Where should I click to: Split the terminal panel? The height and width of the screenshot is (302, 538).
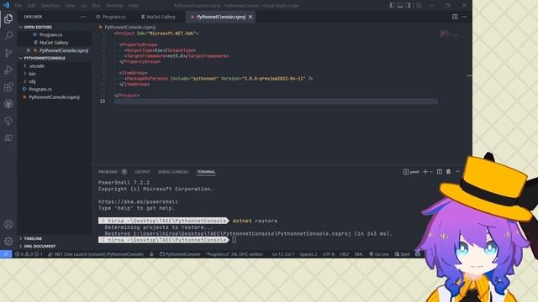pos(440,171)
